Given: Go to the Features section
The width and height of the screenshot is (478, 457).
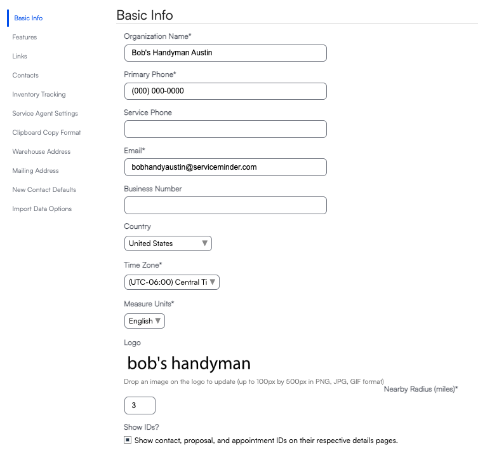Looking at the screenshot, I should click(24, 38).
